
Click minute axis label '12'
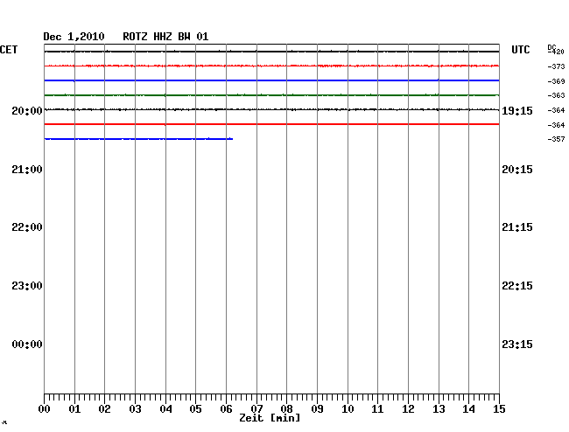pyautogui.click(x=408, y=409)
